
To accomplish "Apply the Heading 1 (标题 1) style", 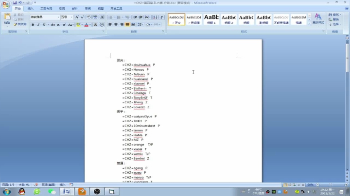I will [x=211, y=19].
